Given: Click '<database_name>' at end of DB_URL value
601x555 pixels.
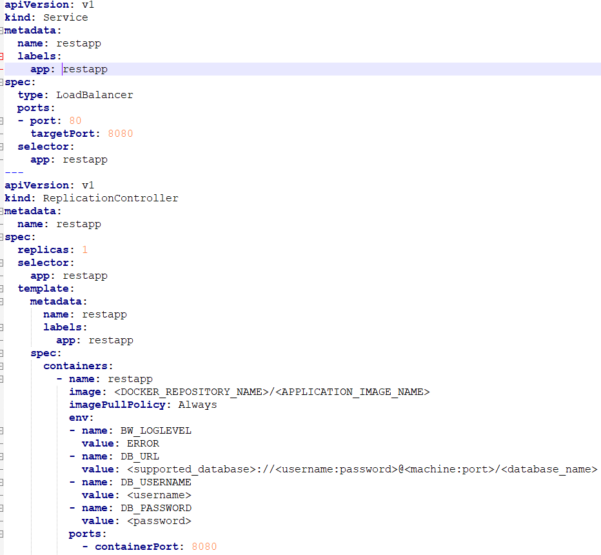Looking at the screenshot, I should (x=549, y=469).
